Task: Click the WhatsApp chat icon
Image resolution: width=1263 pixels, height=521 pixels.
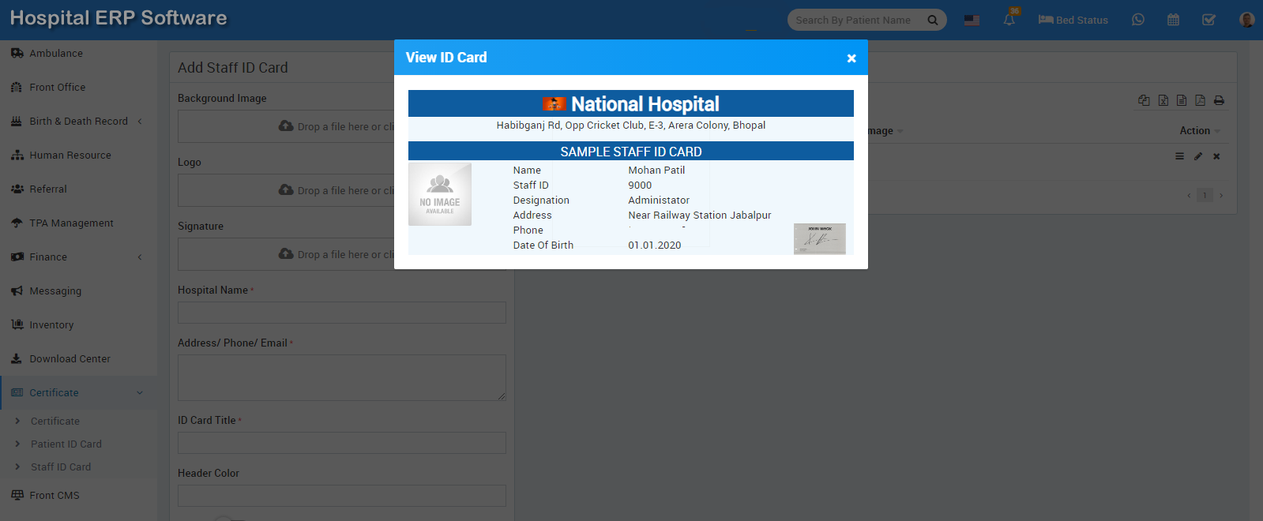Action: click(1137, 20)
